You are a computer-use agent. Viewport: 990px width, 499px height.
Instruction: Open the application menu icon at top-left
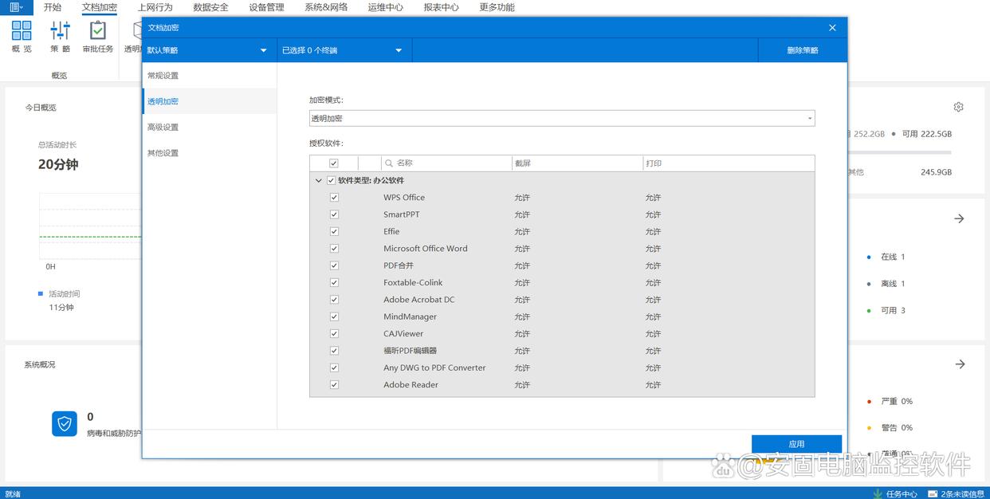[16, 7]
